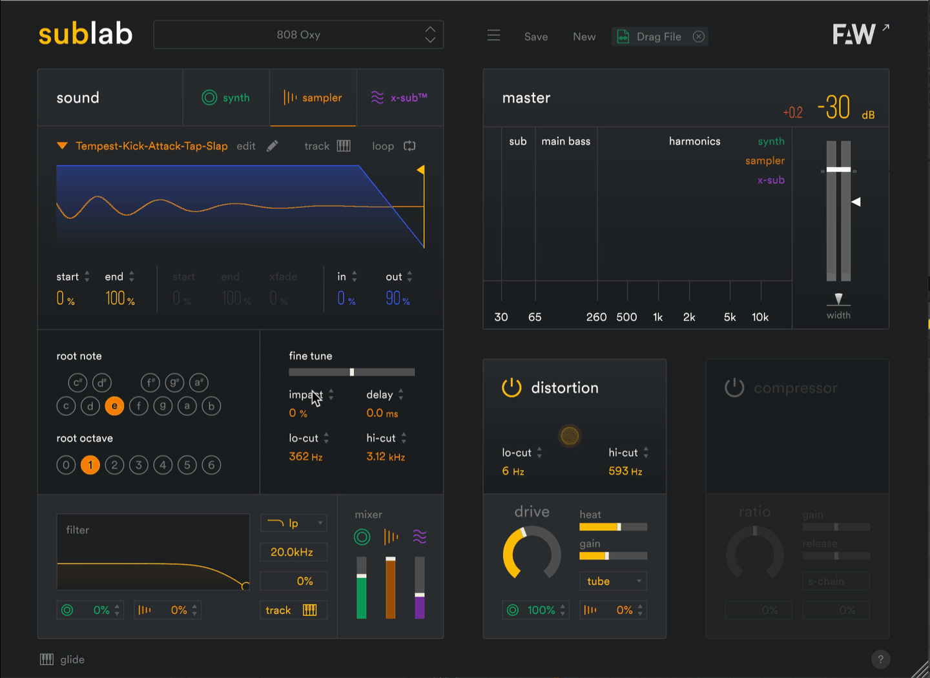The height and width of the screenshot is (678, 930).
Task: Click sampler lo-cut stepper arrows
Action: coord(326,438)
